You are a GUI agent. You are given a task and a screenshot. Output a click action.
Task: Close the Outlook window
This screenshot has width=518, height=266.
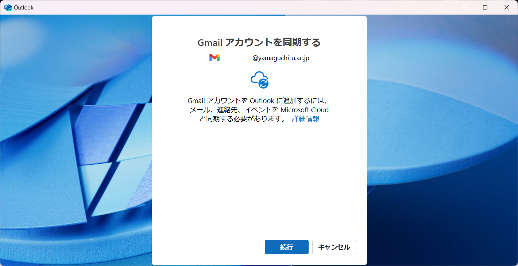coord(507,7)
